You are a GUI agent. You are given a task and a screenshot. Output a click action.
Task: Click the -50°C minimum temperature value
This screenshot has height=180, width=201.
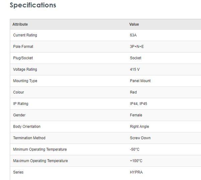tap(135, 149)
